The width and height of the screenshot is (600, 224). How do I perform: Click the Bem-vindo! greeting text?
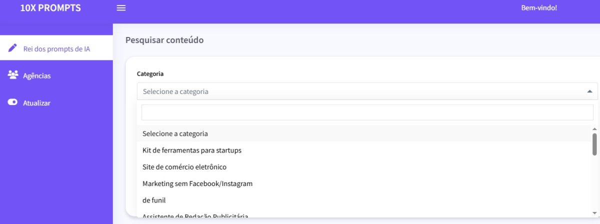coord(539,8)
